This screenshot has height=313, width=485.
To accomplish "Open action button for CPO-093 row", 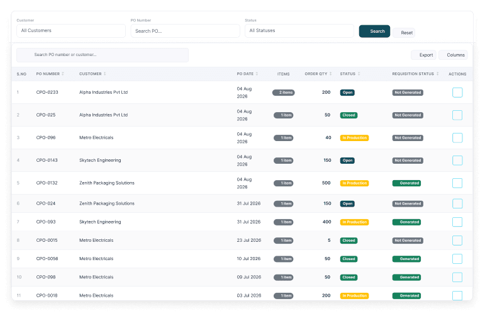I will (x=457, y=222).
